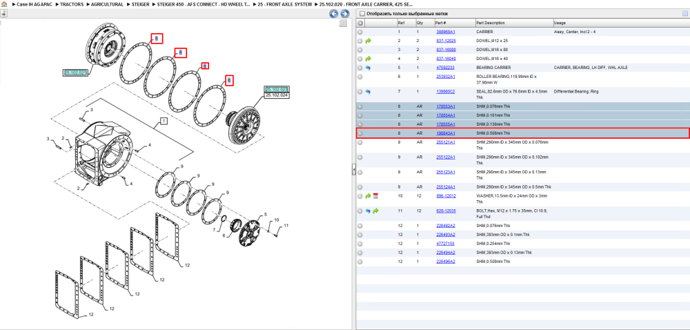Select 'SHIM,393mm OD x 0.1mm Thk' cell
This screenshot has width=690, height=330.
pyautogui.click(x=503, y=235)
